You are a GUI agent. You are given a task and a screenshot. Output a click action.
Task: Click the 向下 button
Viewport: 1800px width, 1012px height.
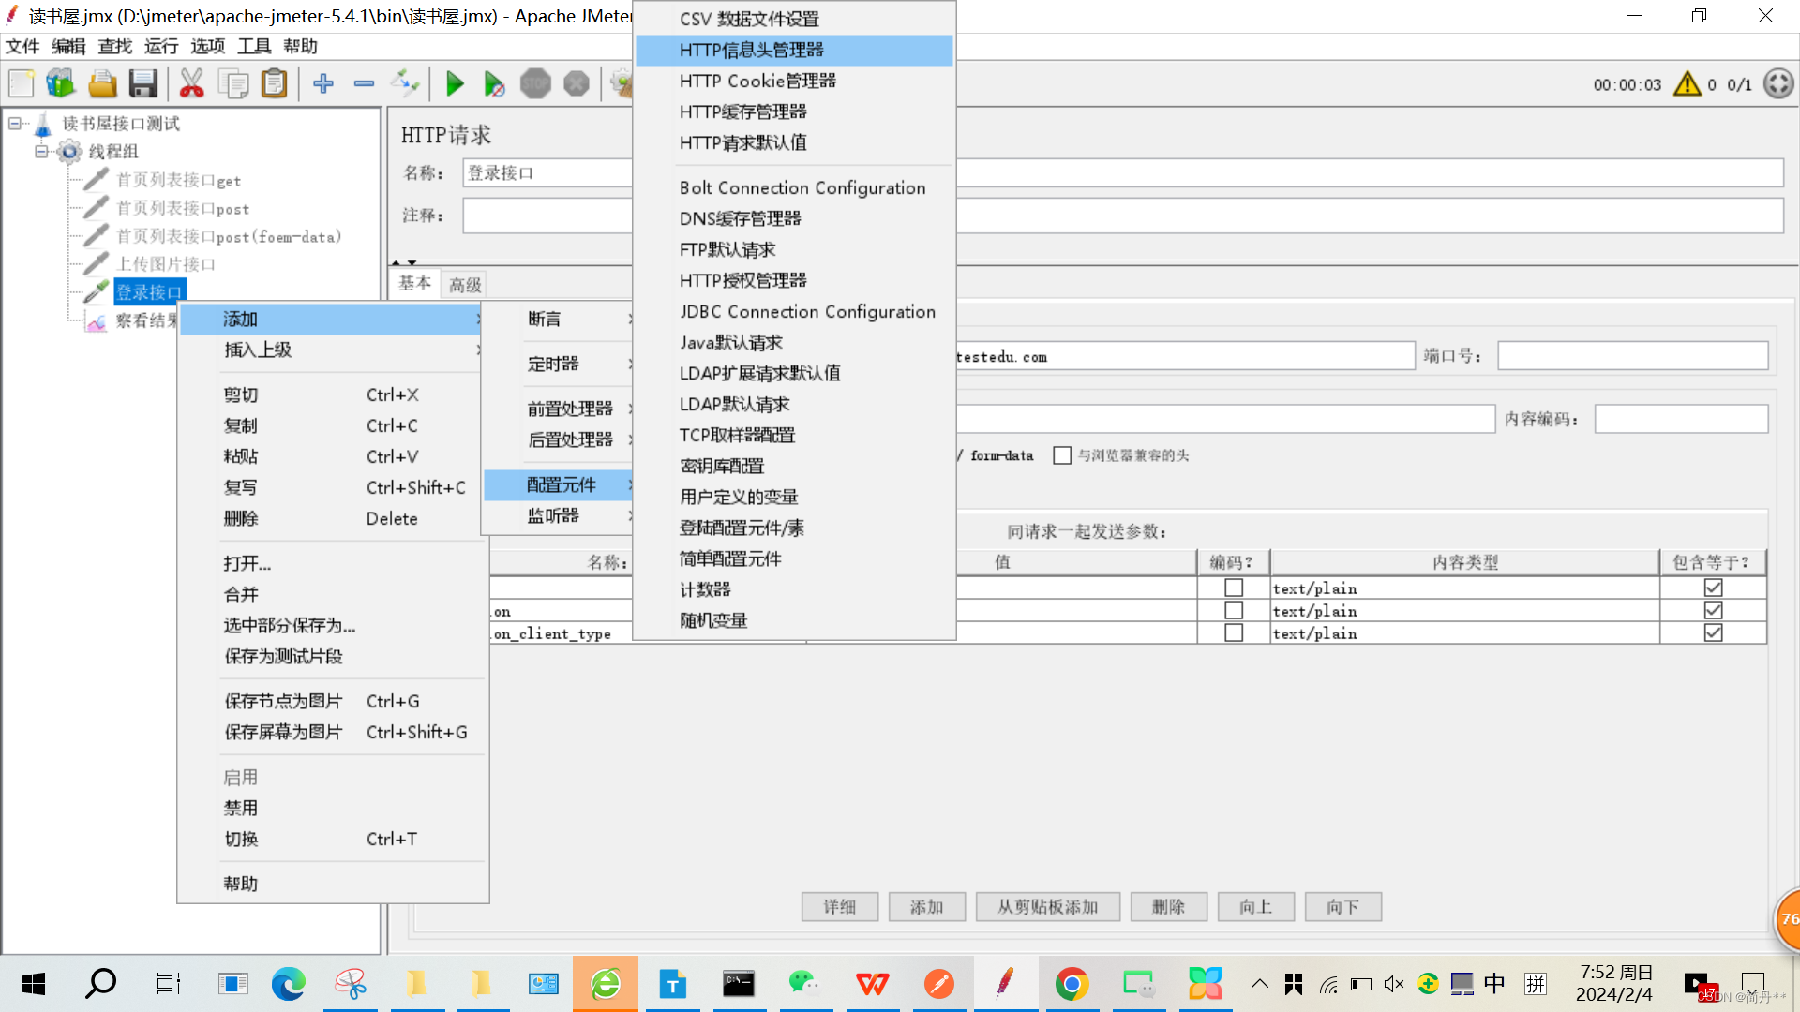pyautogui.click(x=1342, y=907)
